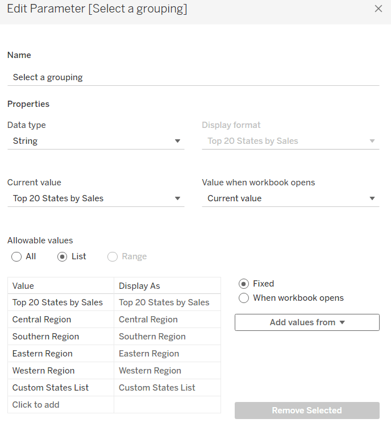
Task: Expand the Current value dropdown
Action: [x=95, y=198]
